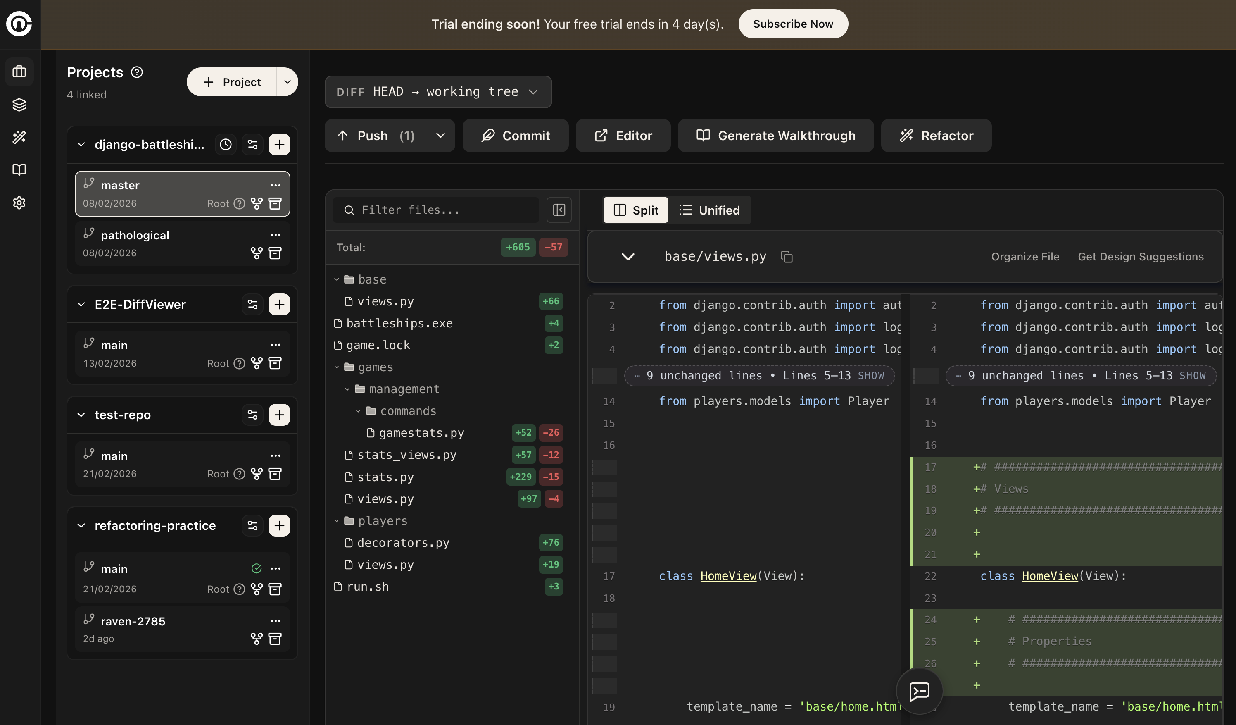Open the DIFF HEAD to working tree dropdown
The width and height of the screenshot is (1236, 725).
coord(437,92)
